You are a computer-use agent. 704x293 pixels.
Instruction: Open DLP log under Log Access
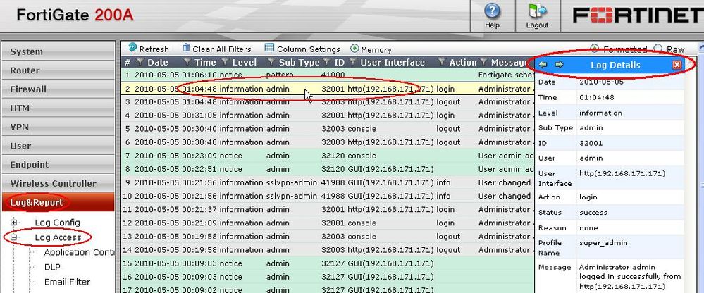point(52,267)
